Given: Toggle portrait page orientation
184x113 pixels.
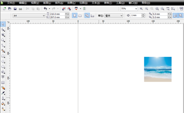Looking at the screenshot, I should (75, 16).
